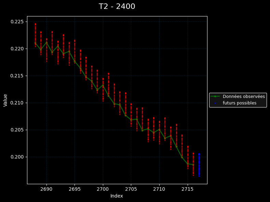Click the blue dot marker in the legend
This screenshot has height=202, width=270.
point(215,103)
